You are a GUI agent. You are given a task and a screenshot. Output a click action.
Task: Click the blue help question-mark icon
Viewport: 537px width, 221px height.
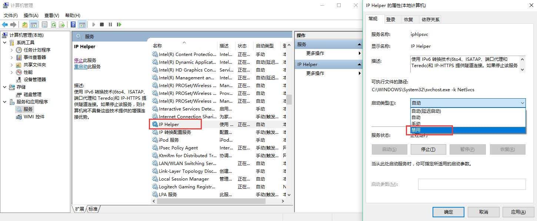(73, 24)
